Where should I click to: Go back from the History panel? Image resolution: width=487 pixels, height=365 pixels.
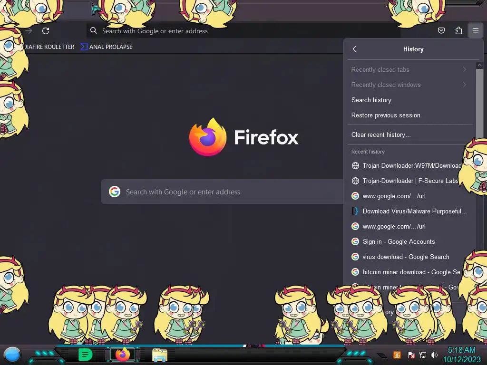click(x=355, y=49)
